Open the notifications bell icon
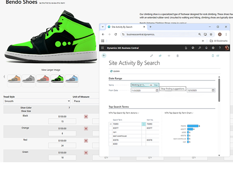 point(206,48)
